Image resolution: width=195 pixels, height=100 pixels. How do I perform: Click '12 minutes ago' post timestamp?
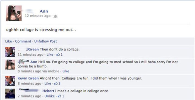38,16
